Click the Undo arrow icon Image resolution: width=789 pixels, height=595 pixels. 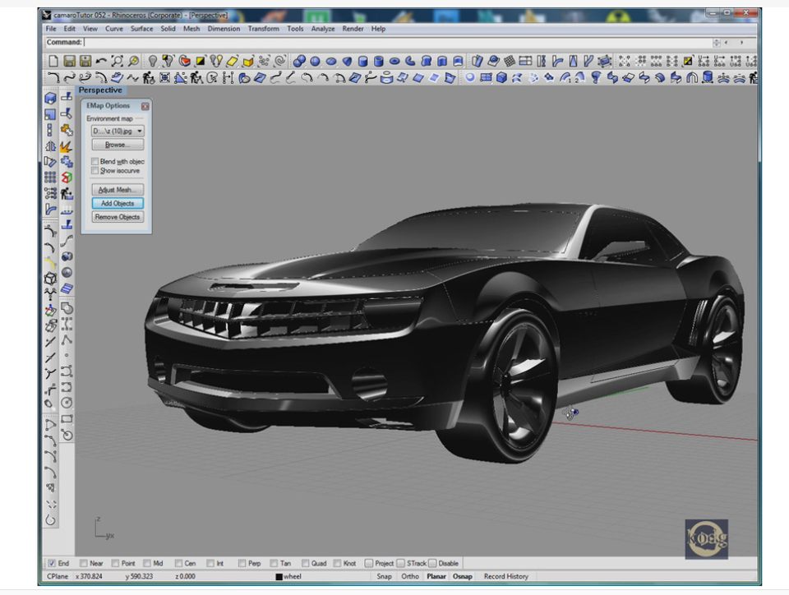101,61
